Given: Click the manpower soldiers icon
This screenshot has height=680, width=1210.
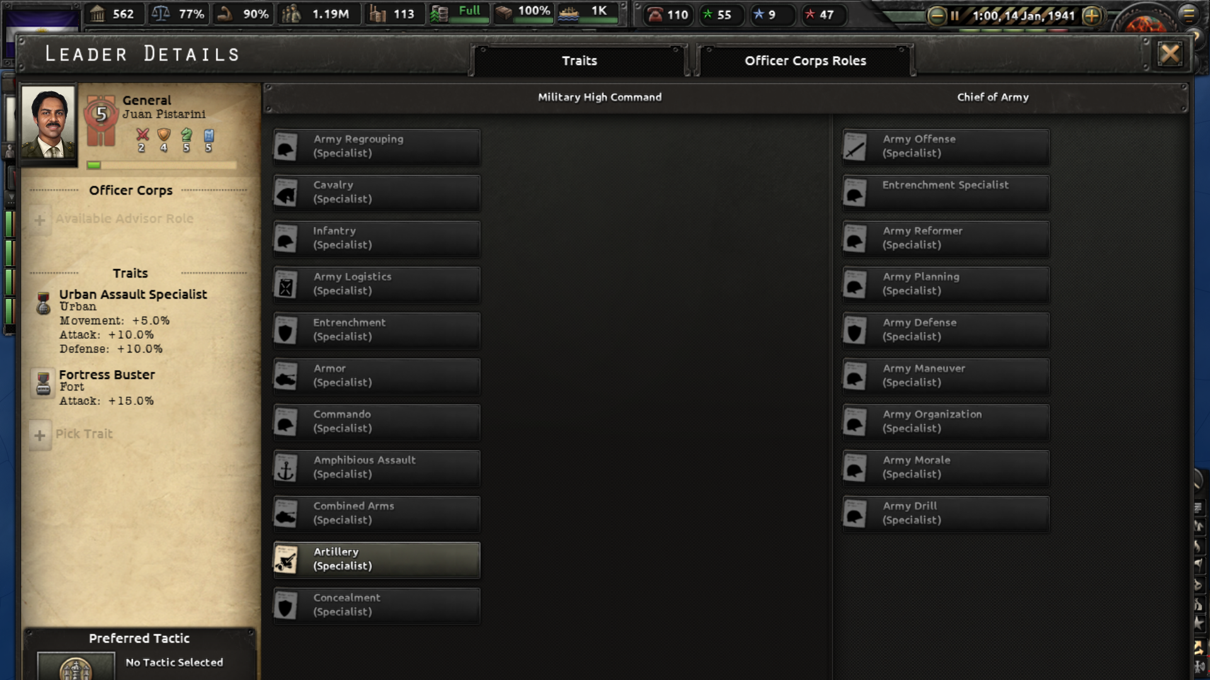Looking at the screenshot, I should 291,13.
